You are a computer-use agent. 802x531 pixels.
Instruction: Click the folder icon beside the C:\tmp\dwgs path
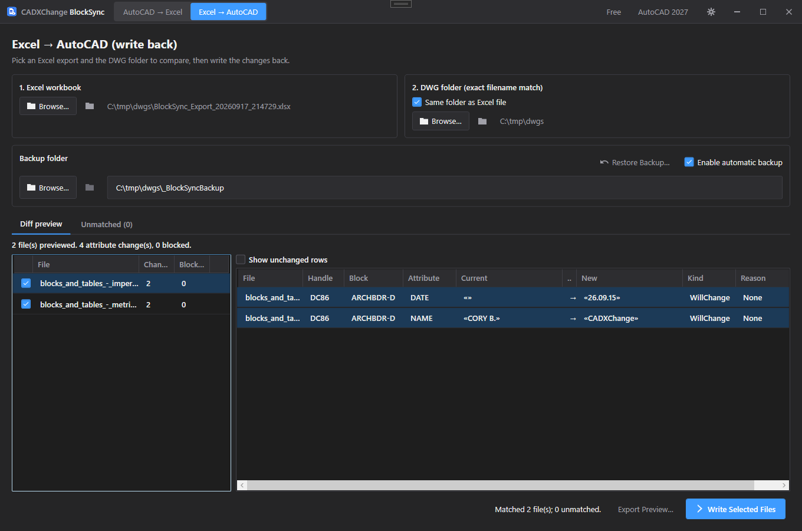click(x=482, y=121)
